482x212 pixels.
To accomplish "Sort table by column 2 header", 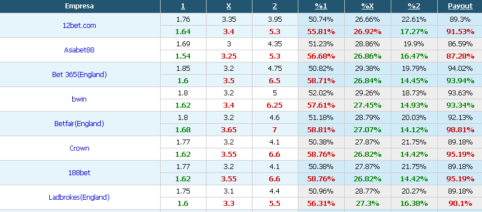I will tap(275, 6).
